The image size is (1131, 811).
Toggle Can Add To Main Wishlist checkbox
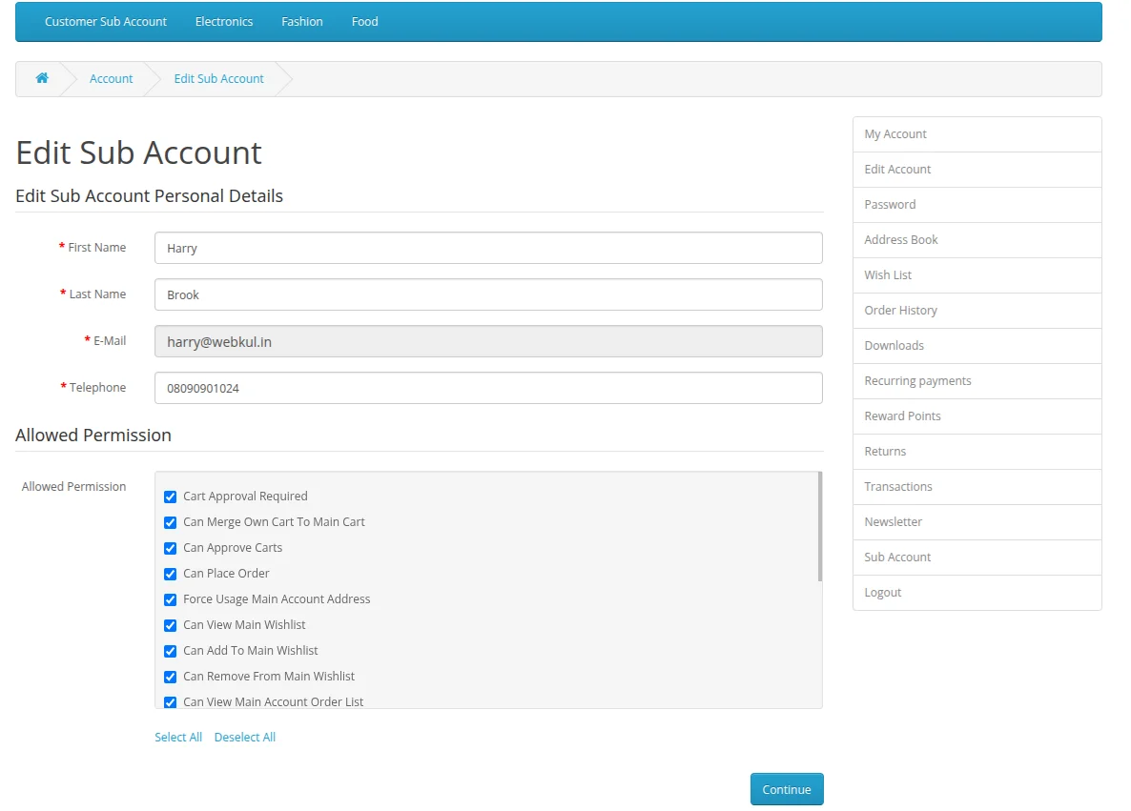click(x=171, y=651)
